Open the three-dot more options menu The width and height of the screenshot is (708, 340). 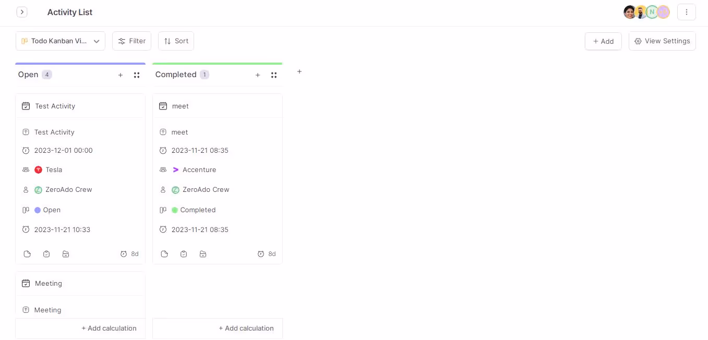687,12
